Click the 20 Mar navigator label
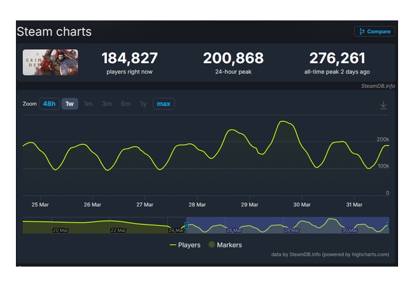The width and height of the screenshot is (414, 287). pos(61,230)
